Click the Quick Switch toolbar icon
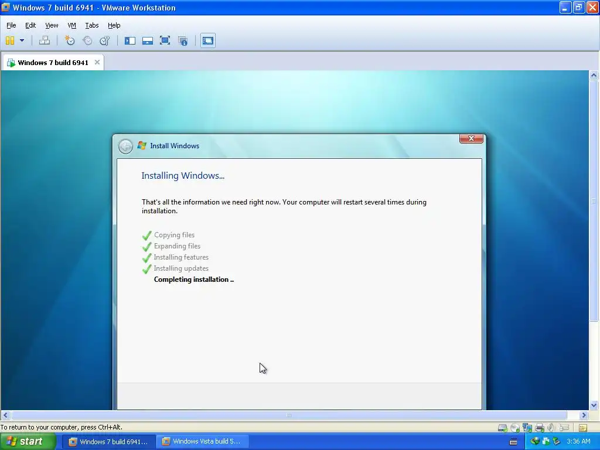This screenshot has height=450, width=600. [148, 40]
